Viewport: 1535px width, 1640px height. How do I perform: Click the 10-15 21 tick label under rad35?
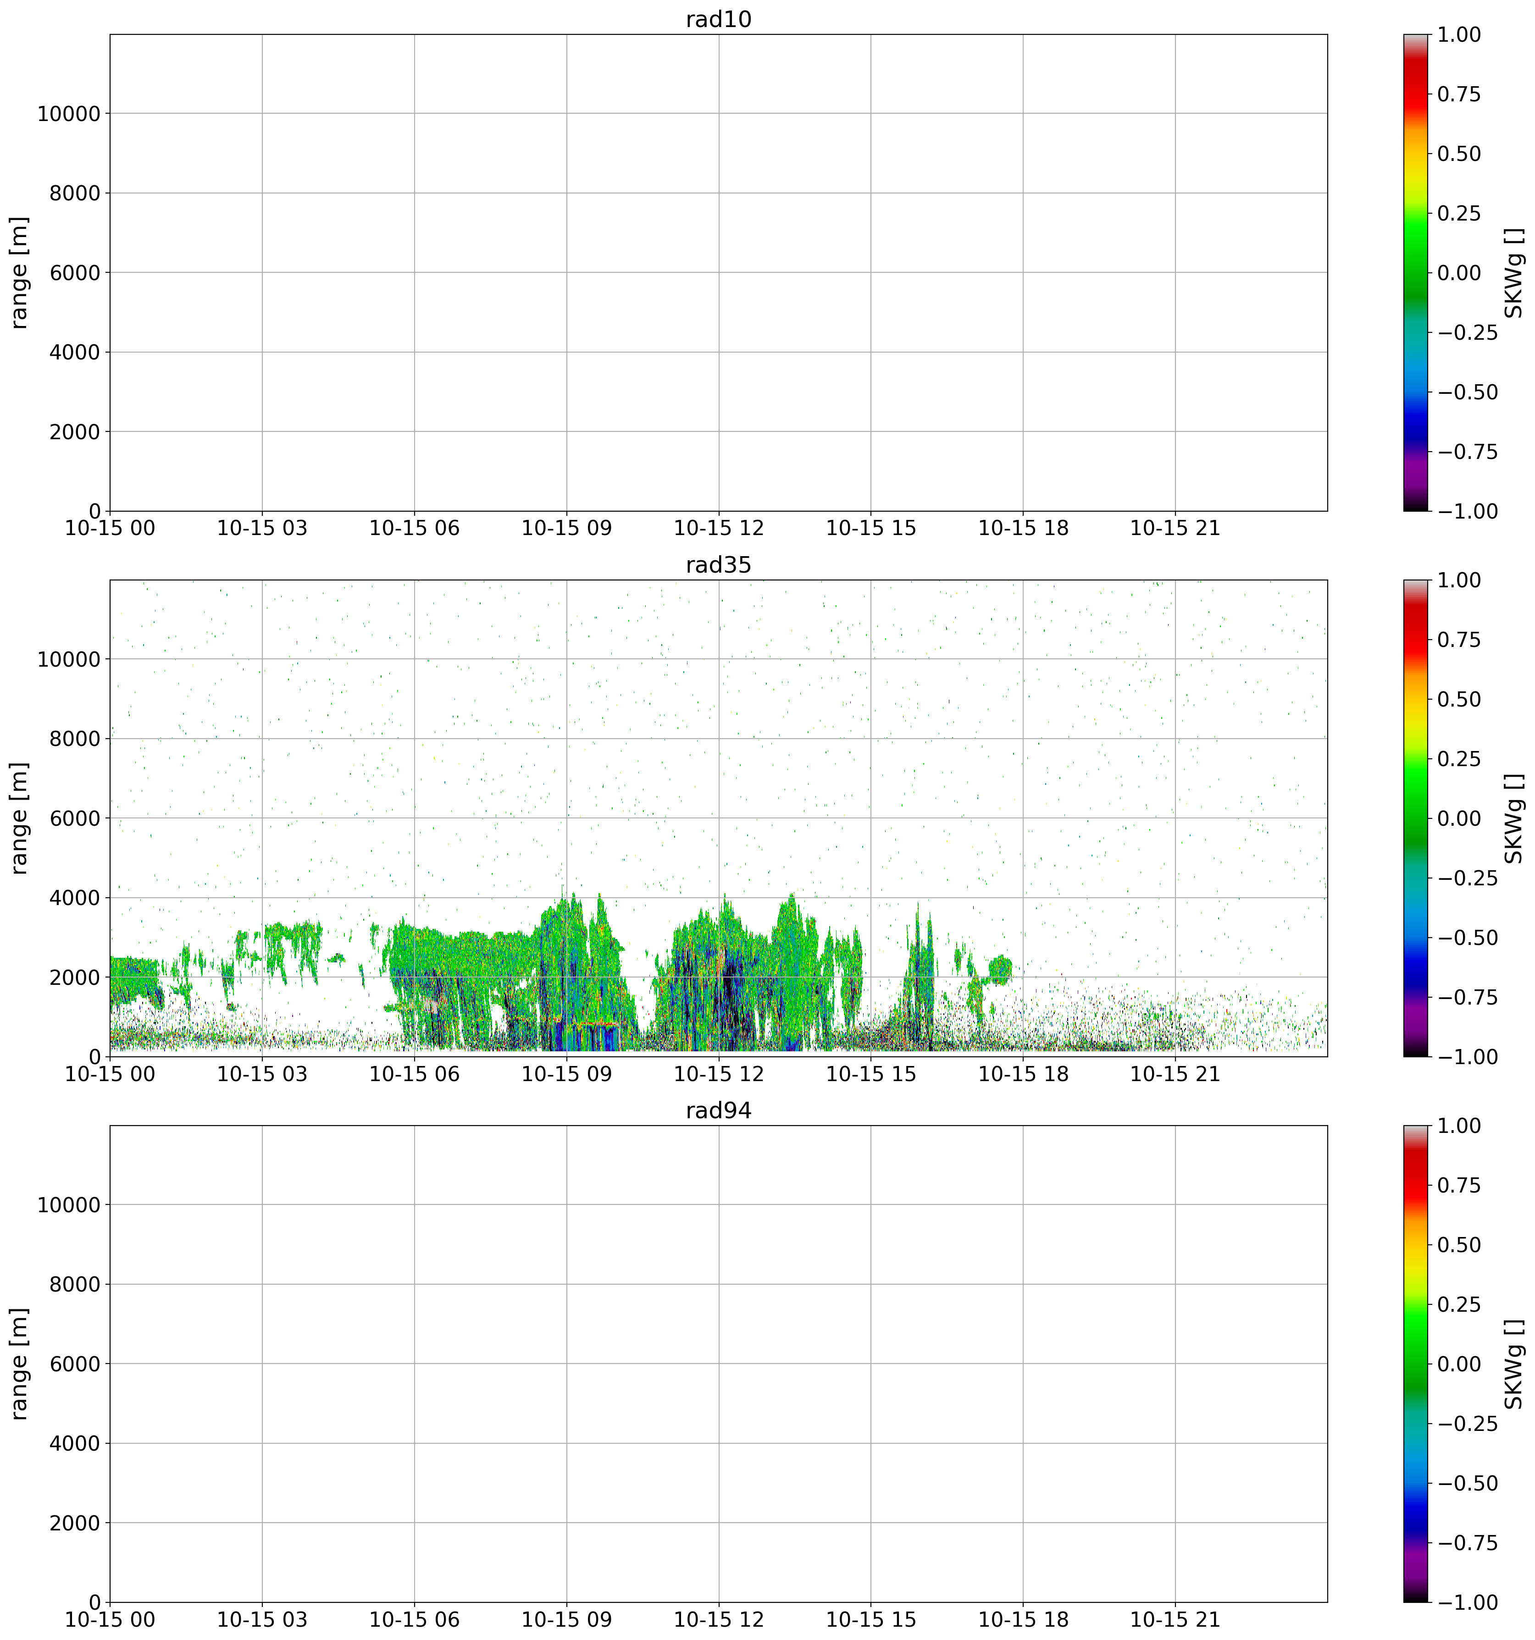(1175, 1074)
